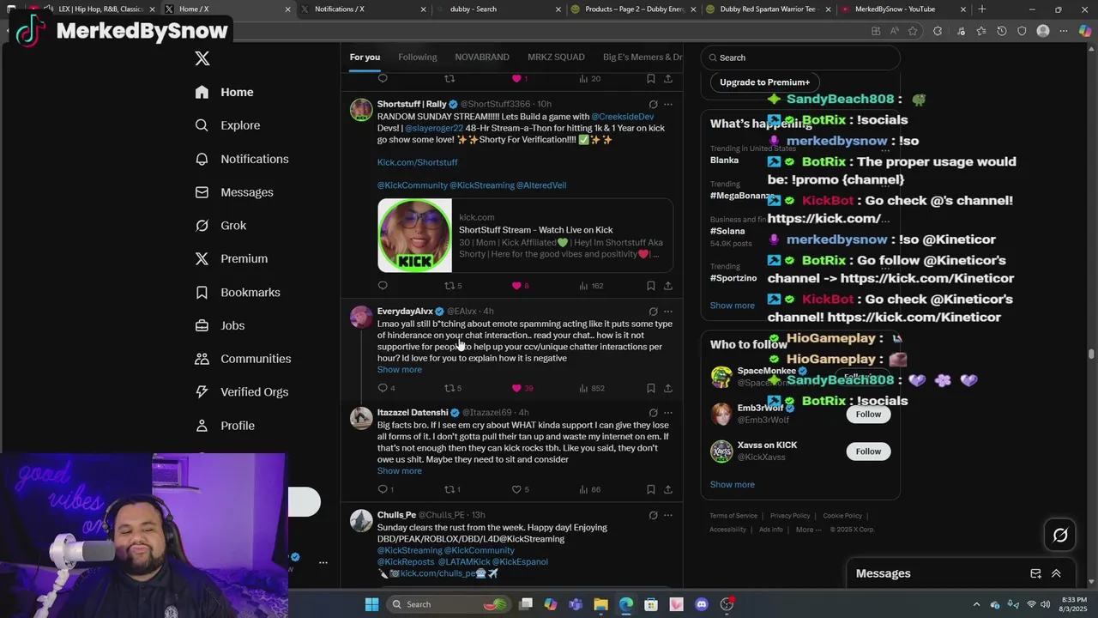This screenshot has width=1098, height=618.
Task: Reply to the Shortstuff Rally post
Action: pyautogui.click(x=383, y=286)
